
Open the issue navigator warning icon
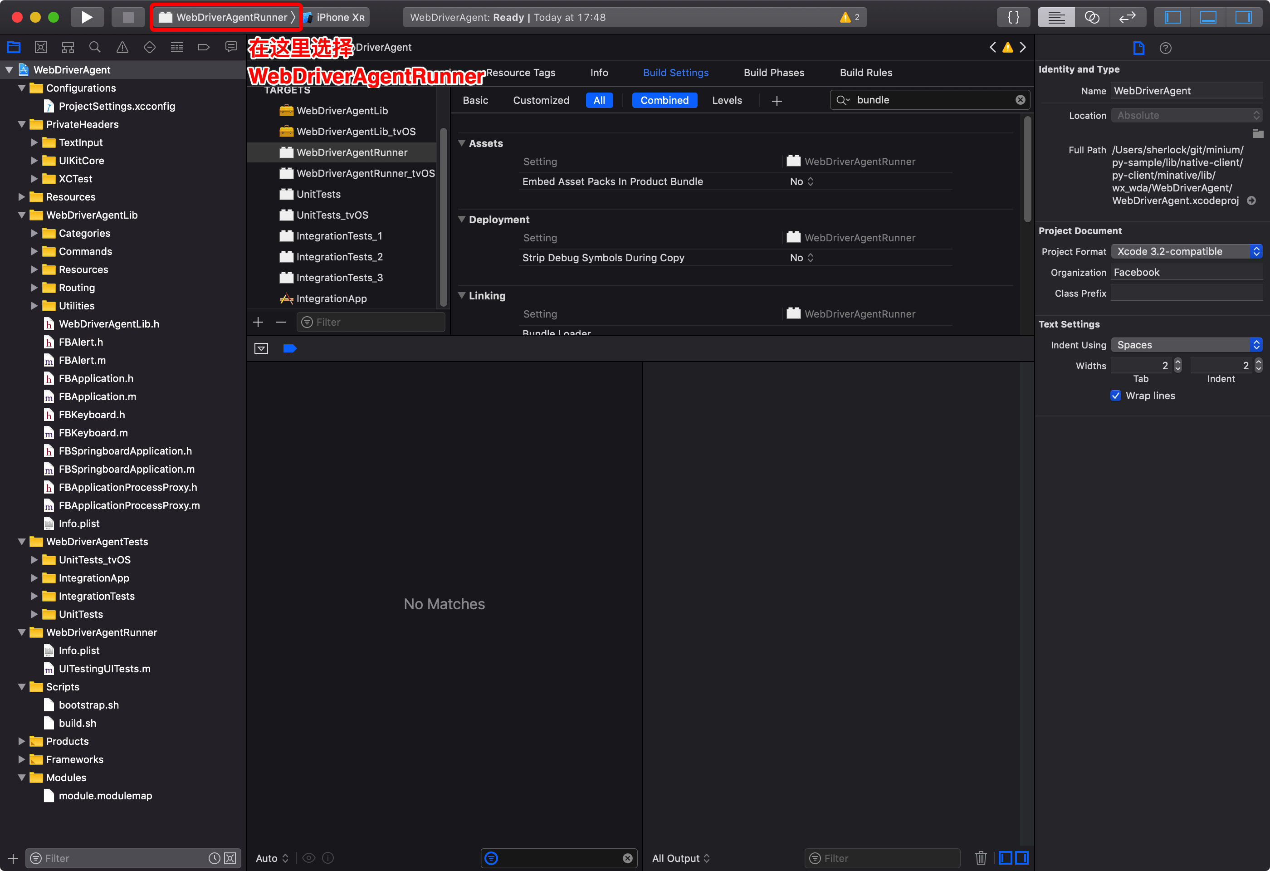pos(122,48)
